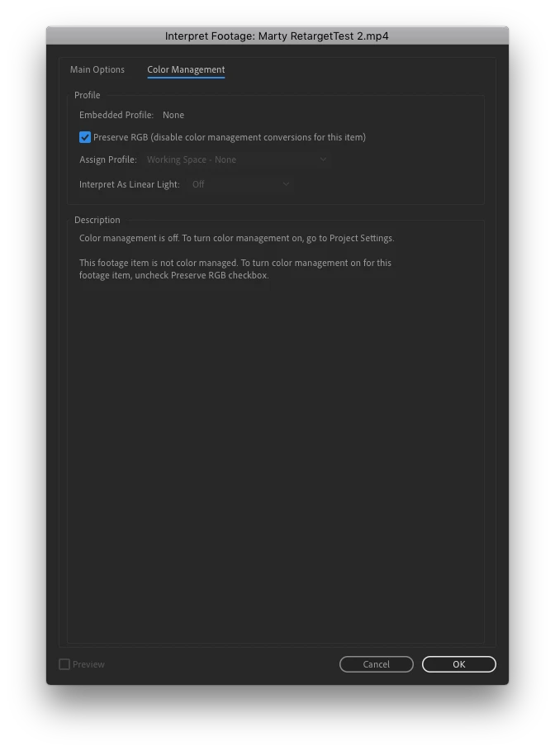
Task: Confirm settings with the OK button
Action: click(458, 664)
